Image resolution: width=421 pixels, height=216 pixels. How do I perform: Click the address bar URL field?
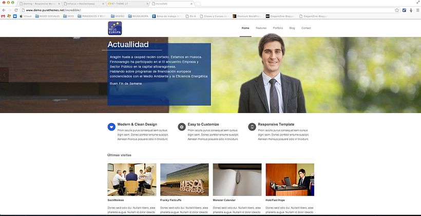click(207, 10)
